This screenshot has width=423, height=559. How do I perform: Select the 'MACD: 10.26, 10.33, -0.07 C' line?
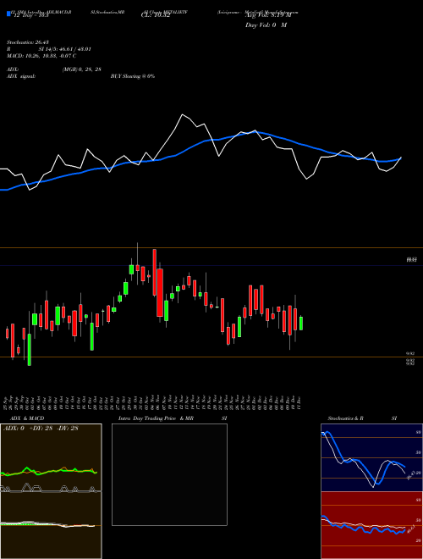coord(41,56)
